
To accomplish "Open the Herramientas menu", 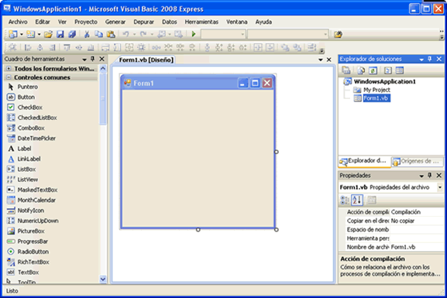I will pyautogui.click(x=201, y=22).
